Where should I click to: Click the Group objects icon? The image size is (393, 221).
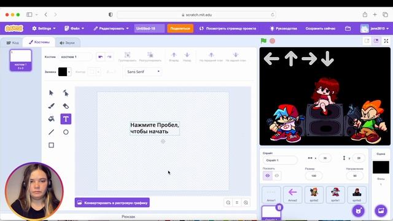[x=127, y=55]
